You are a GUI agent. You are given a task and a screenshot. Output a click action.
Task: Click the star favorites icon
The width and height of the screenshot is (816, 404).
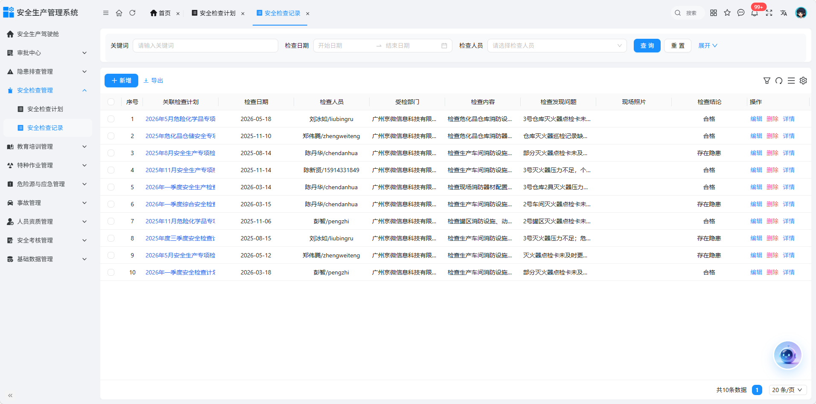click(x=727, y=13)
